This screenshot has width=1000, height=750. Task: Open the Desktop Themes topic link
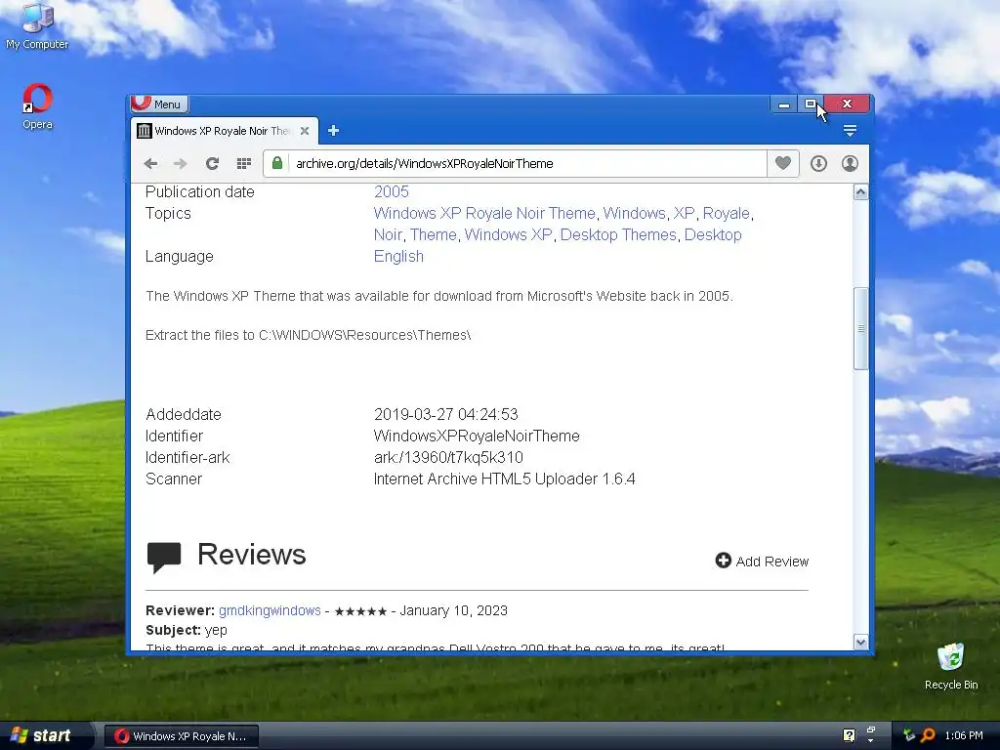point(618,235)
